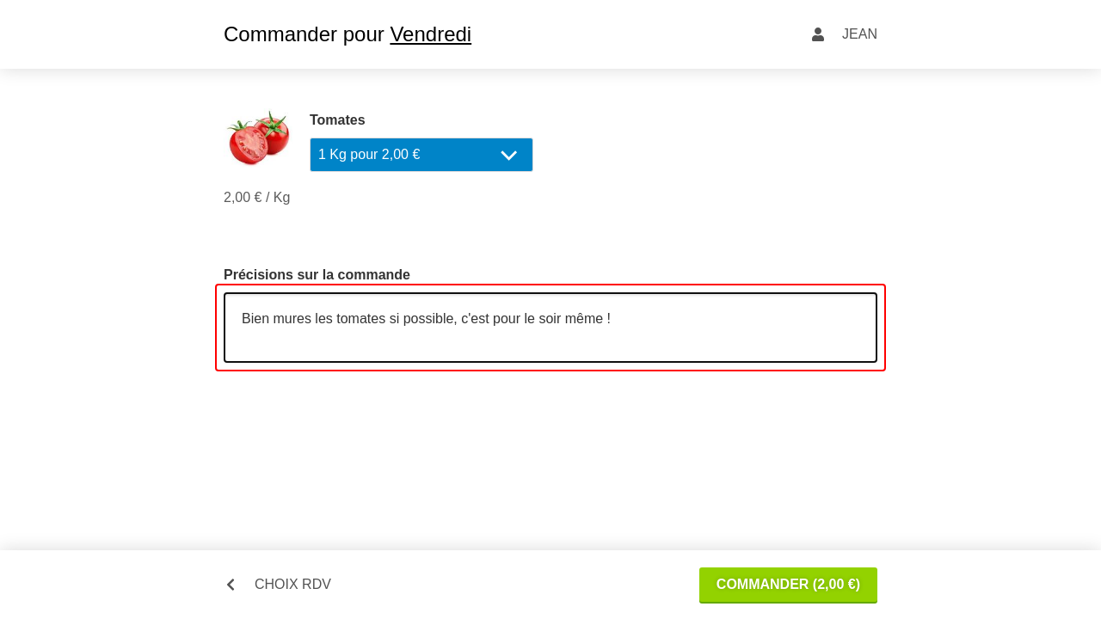Go back to CHOIX RDV
The image size is (1101, 619).
click(x=292, y=585)
